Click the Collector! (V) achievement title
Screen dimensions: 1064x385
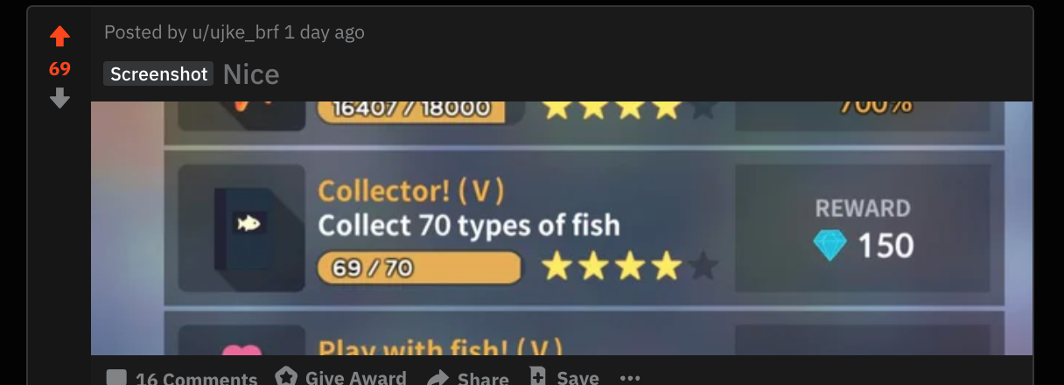click(410, 190)
